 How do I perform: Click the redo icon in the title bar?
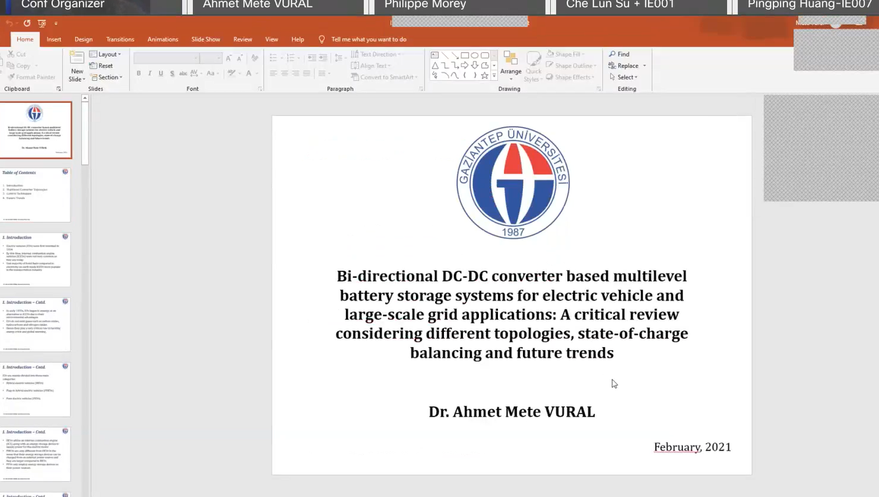(27, 24)
